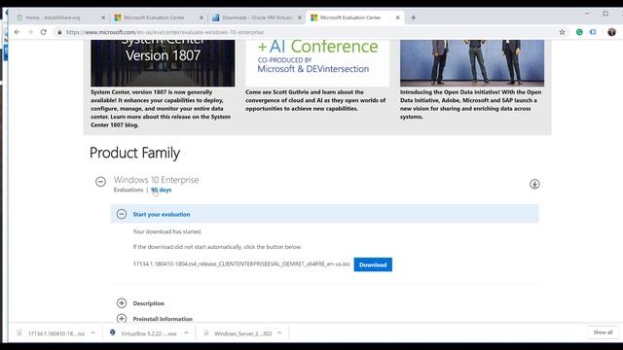Click the Open Data Initiative description text
This screenshot has width=623, height=350.
(x=471, y=104)
